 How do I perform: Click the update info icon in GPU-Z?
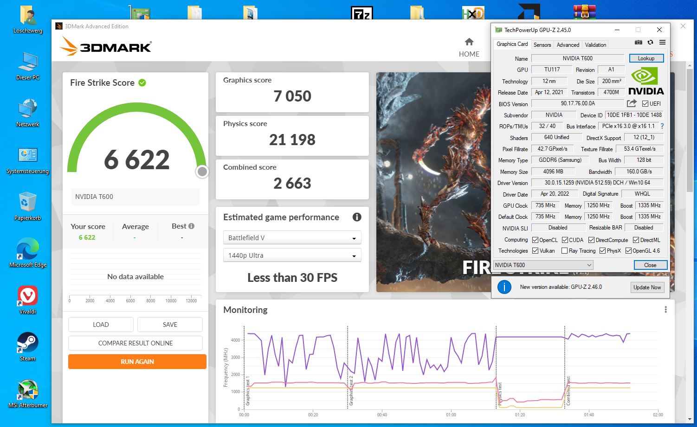click(x=504, y=287)
